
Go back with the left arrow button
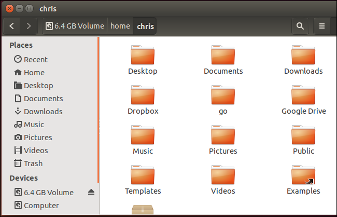click(x=12, y=26)
